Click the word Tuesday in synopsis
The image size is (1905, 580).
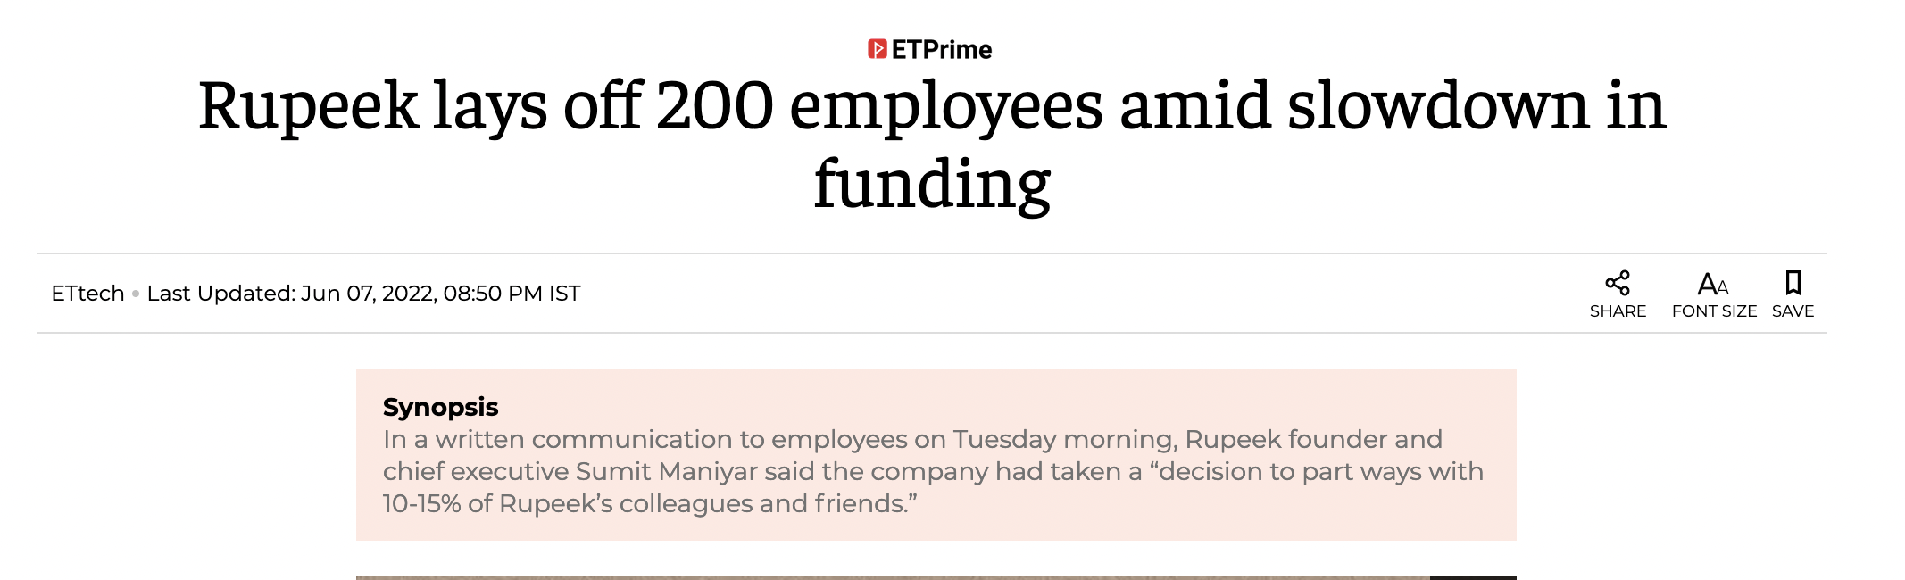tap(1005, 439)
